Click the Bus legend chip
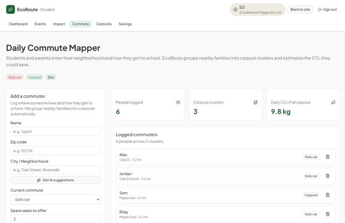This screenshot has height=223, width=345. [x=51, y=77]
